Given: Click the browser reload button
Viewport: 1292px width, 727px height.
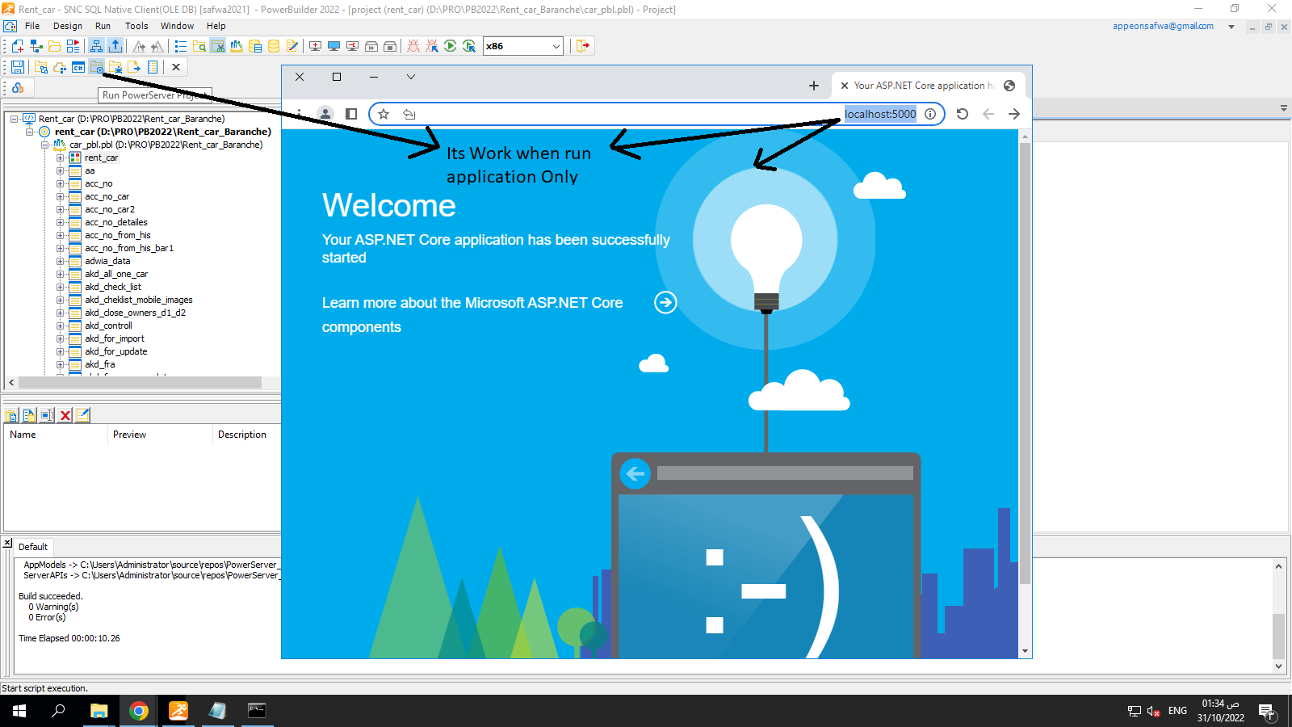Looking at the screenshot, I should (963, 114).
